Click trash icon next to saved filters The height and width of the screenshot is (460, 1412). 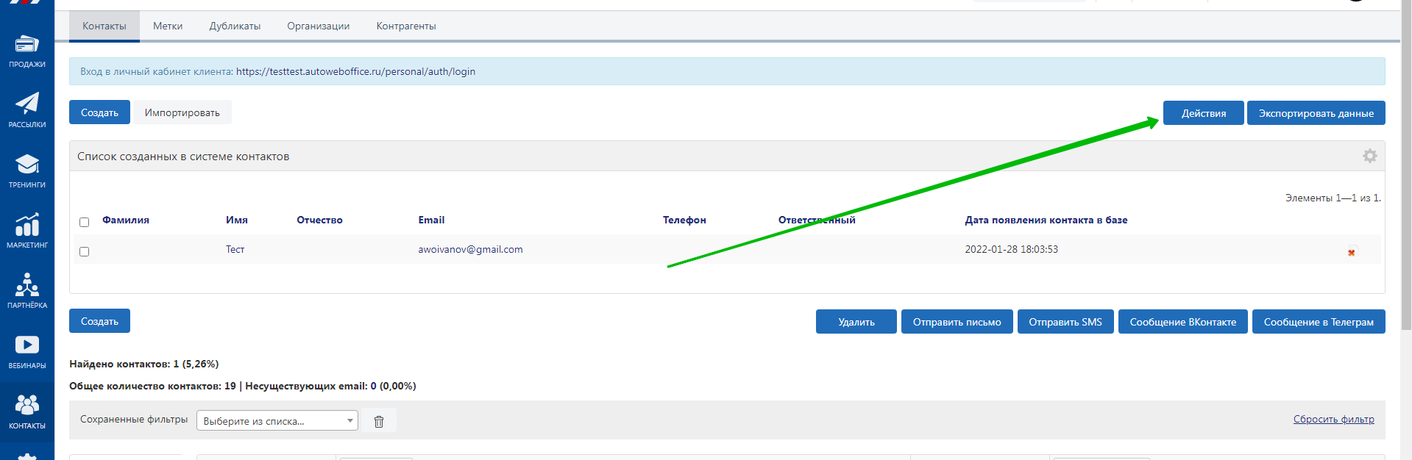[379, 421]
